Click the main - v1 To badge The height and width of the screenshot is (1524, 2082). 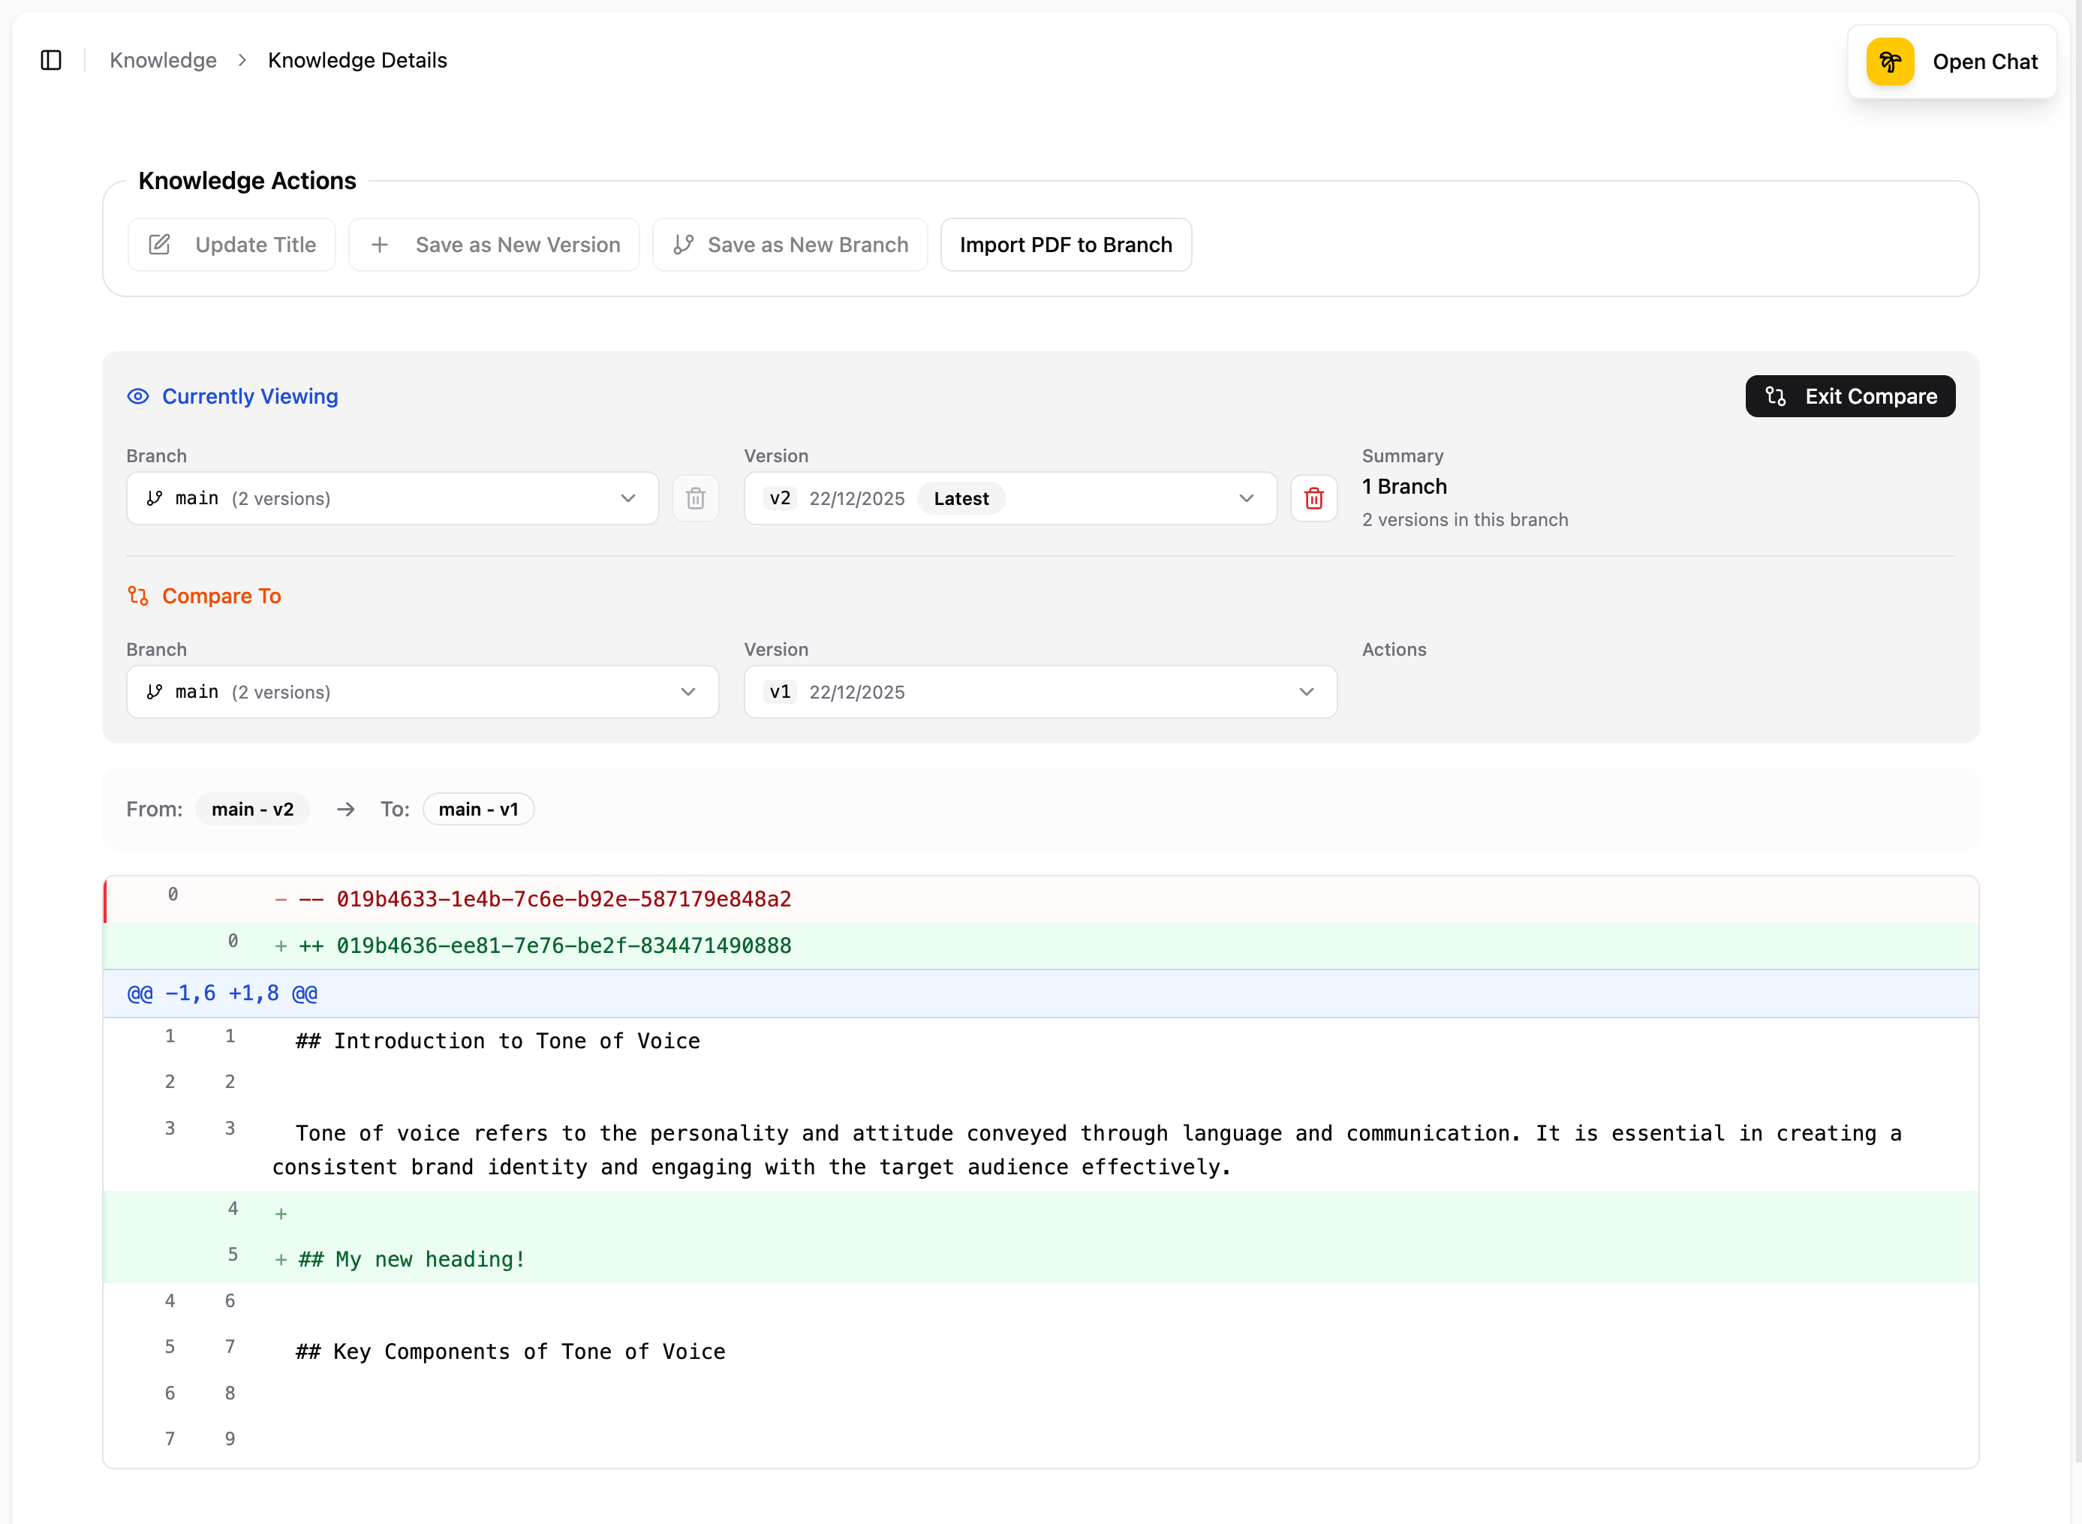click(478, 809)
